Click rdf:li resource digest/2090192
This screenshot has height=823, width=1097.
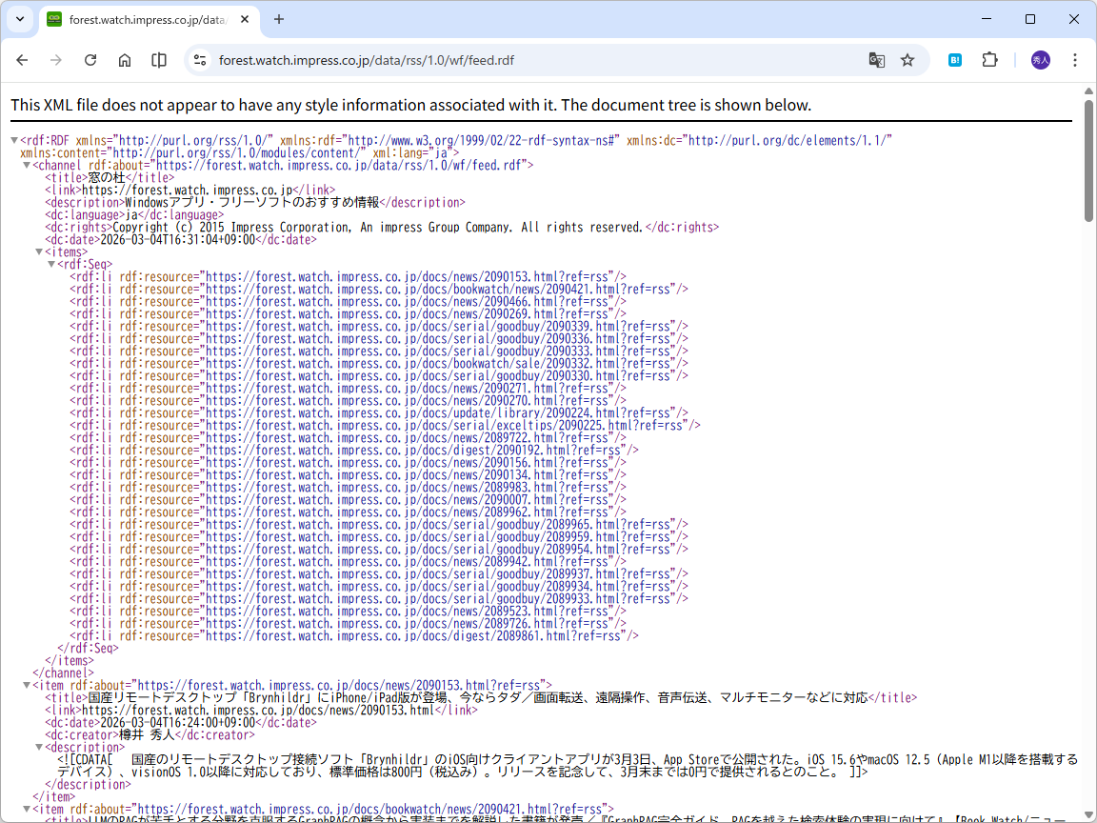coord(354,450)
